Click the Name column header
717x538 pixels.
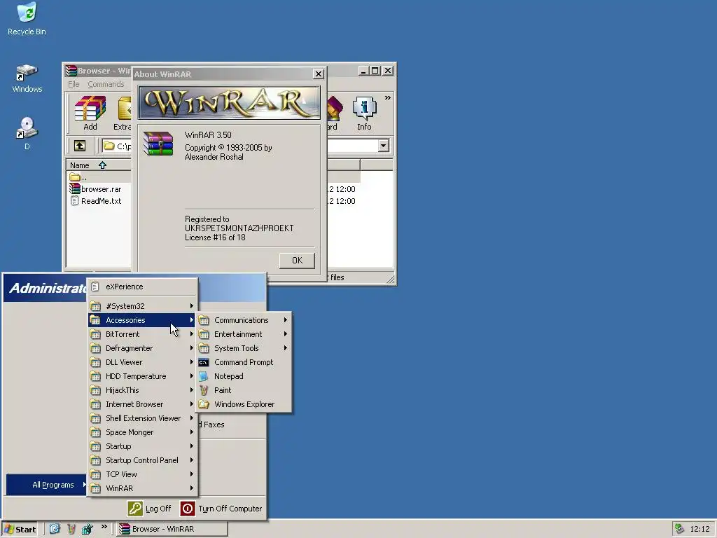(x=99, y=165)
